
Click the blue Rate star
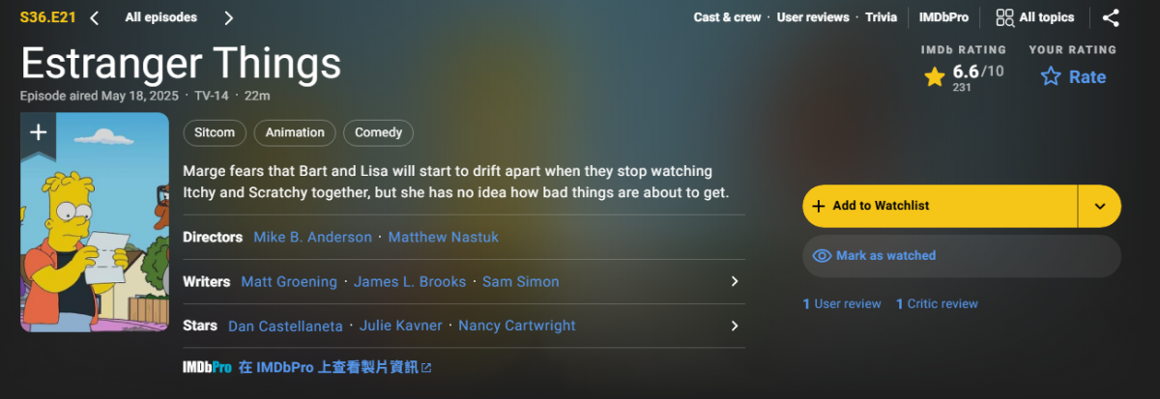pyautogui.click(x=1051, y=77)
